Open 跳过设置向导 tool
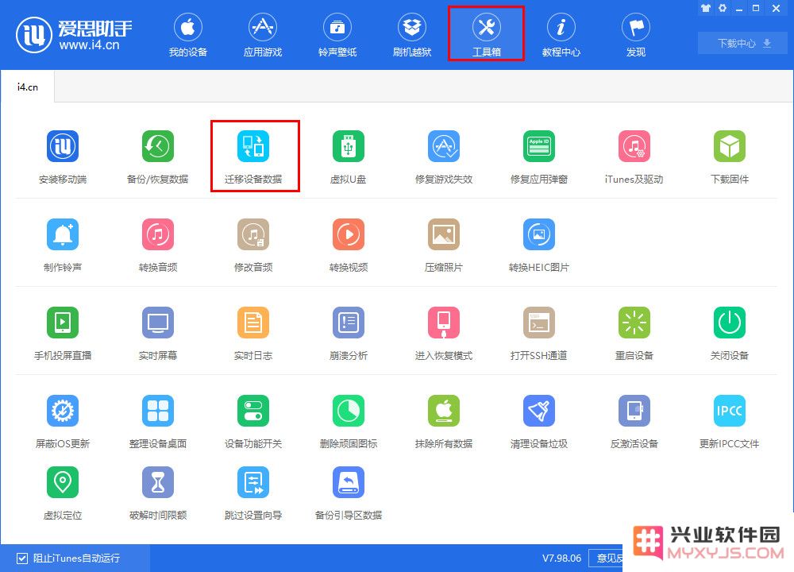The image size is (794, 572). (253, 493)
